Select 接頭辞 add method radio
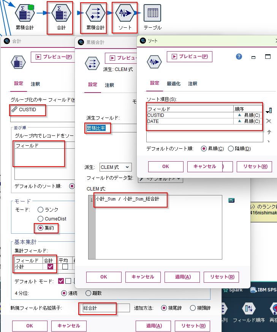277x332 pixels. pos(193,308)
